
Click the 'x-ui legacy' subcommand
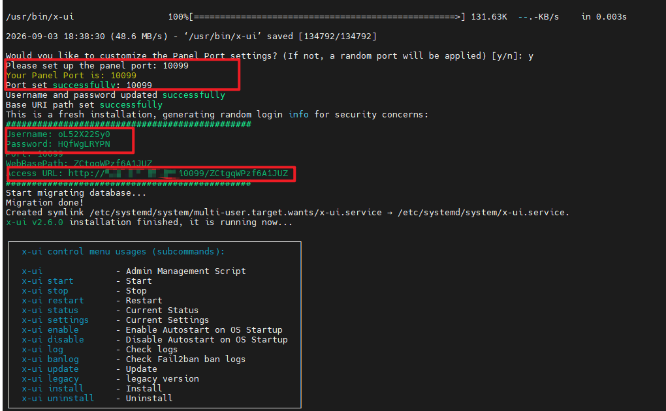pyautogui.click(x=50, y=379)
